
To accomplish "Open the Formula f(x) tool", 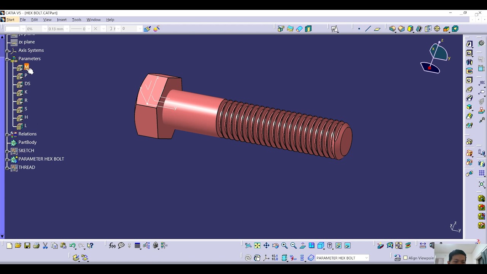I will 112,246.
